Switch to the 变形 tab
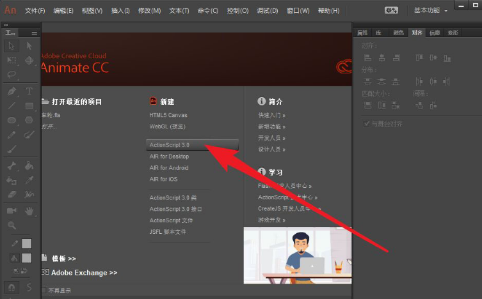482x299 pixels. pos(453,33)
